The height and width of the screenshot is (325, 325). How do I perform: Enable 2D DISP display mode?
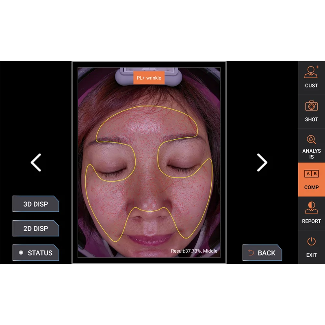coord(36,228)
